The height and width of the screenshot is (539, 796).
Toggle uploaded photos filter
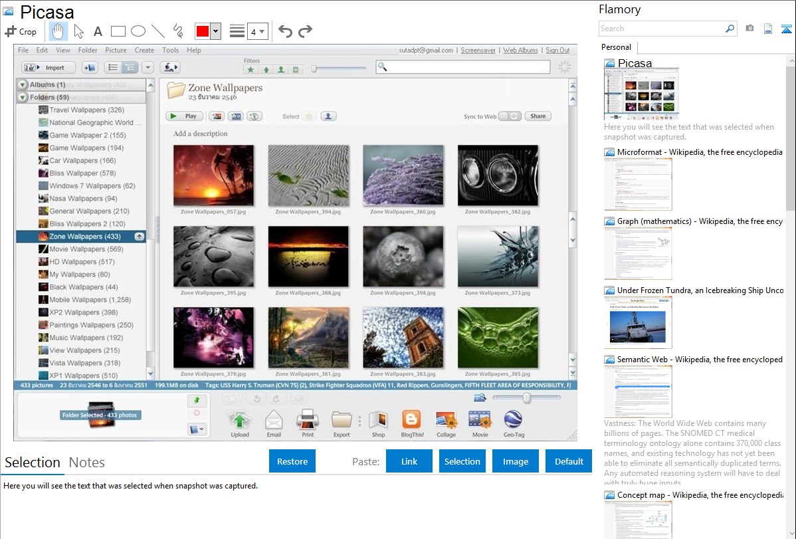266,70
